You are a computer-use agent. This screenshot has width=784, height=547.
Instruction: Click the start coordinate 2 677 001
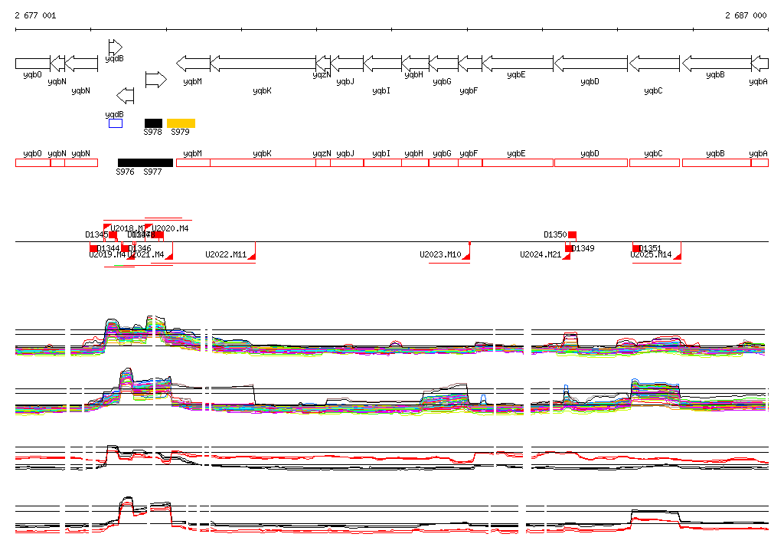point(35,15)
